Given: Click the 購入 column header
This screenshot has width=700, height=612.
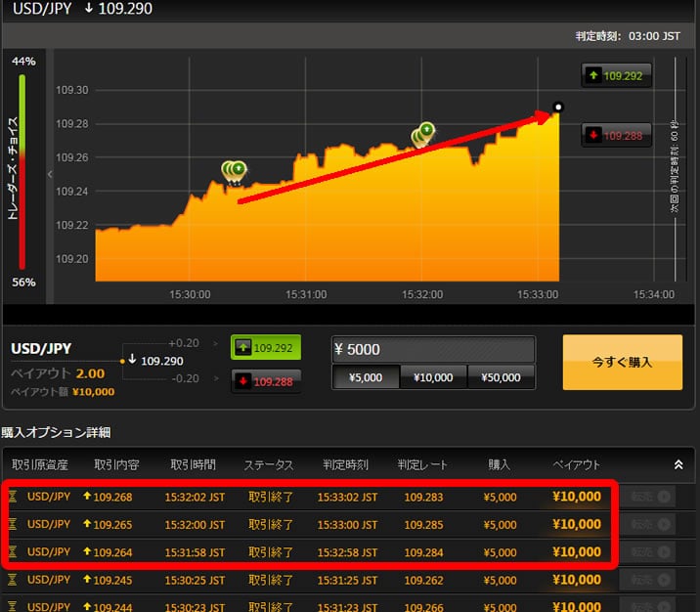Looking at the screenshot, I should (499, 464).
